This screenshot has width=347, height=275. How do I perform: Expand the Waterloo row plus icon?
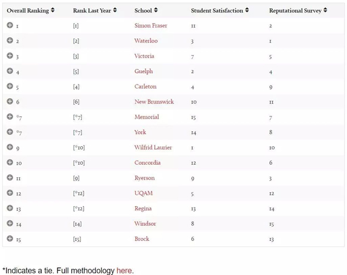10,40
